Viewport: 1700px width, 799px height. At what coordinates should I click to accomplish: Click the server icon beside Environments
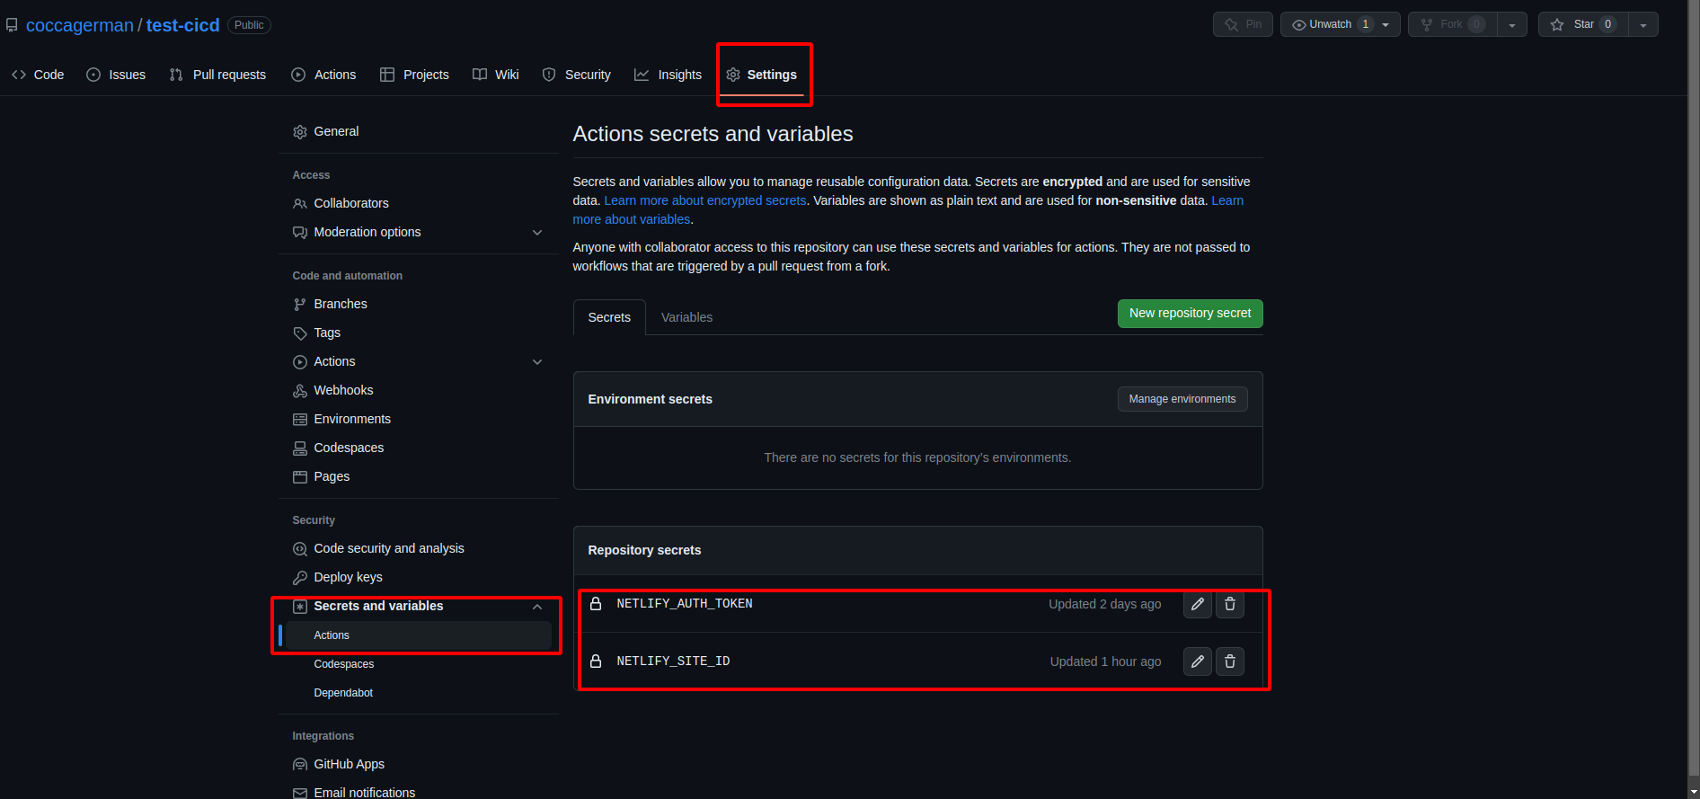point(300,420)
